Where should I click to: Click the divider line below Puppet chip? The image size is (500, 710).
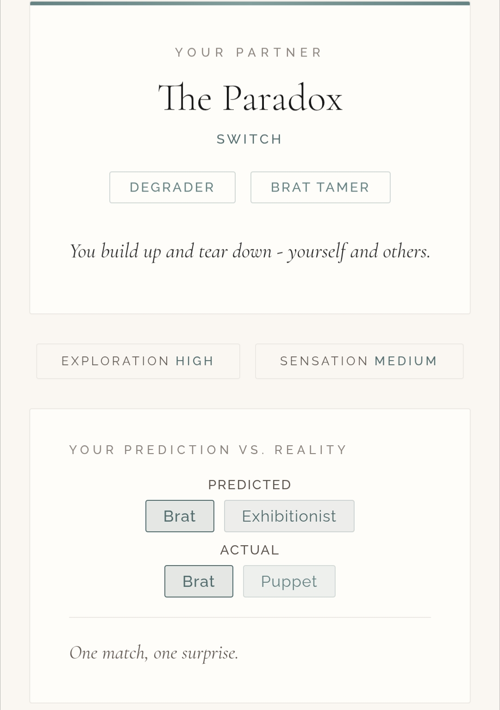[250, 617]
